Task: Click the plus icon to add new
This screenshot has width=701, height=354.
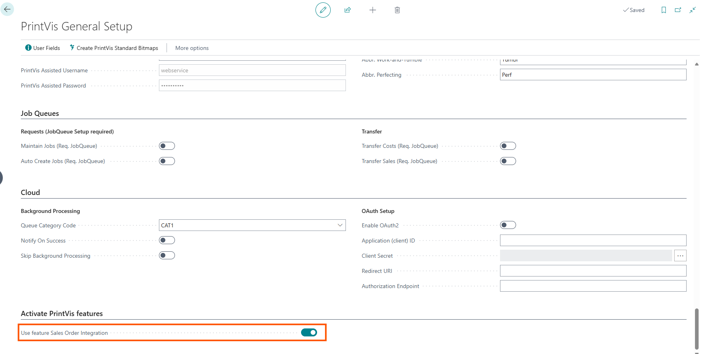Action: (x=372, y=10)
